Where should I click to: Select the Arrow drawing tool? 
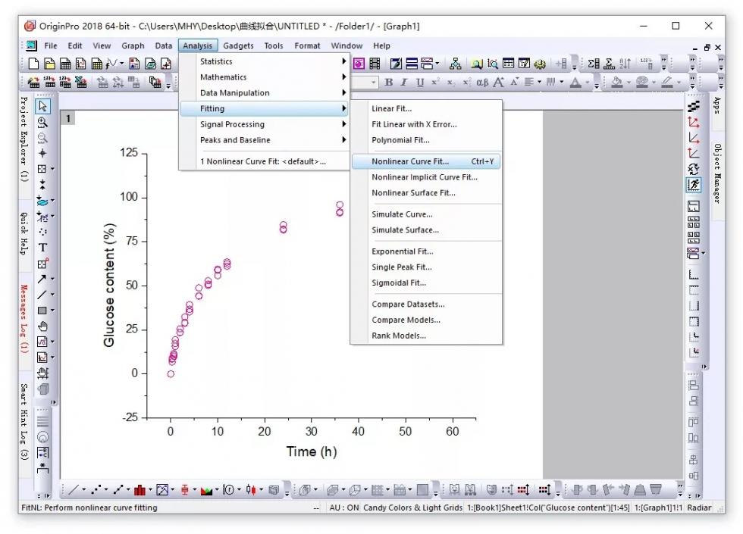coord(42,279)
